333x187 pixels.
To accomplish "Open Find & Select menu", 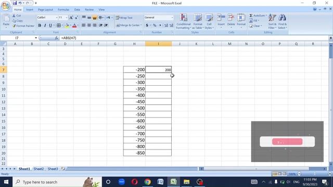I will [x=282, y=21].
